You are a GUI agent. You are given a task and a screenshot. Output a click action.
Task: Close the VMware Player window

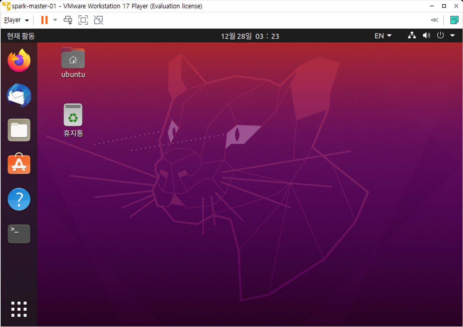[456, 6]
